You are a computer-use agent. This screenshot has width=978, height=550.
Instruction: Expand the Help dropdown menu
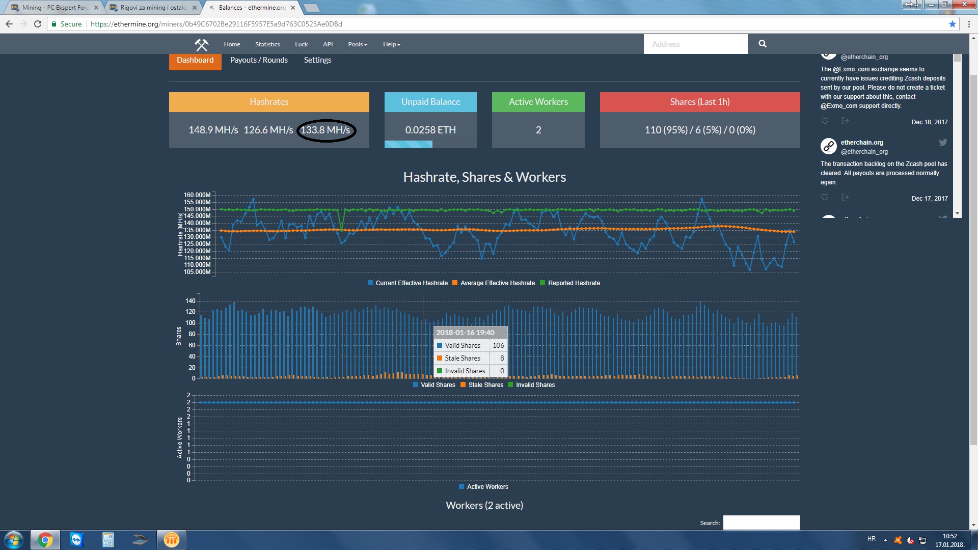392,44
